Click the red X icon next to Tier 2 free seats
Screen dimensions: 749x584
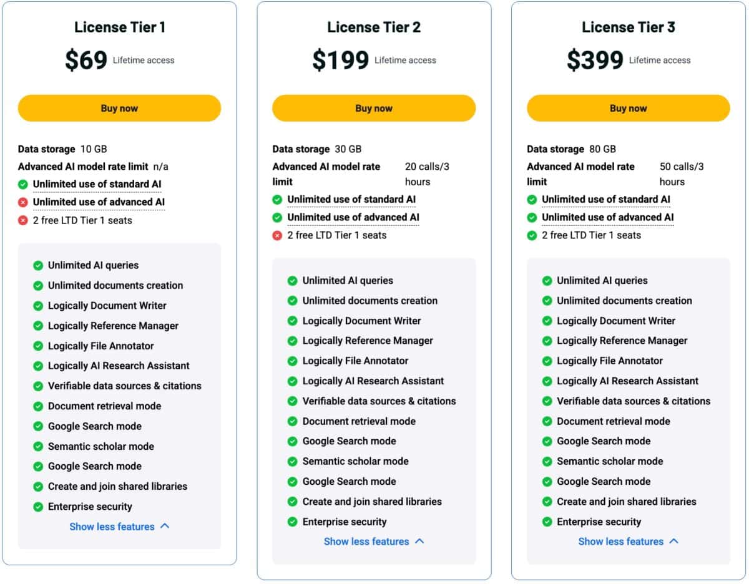click(x=277, y=235)
